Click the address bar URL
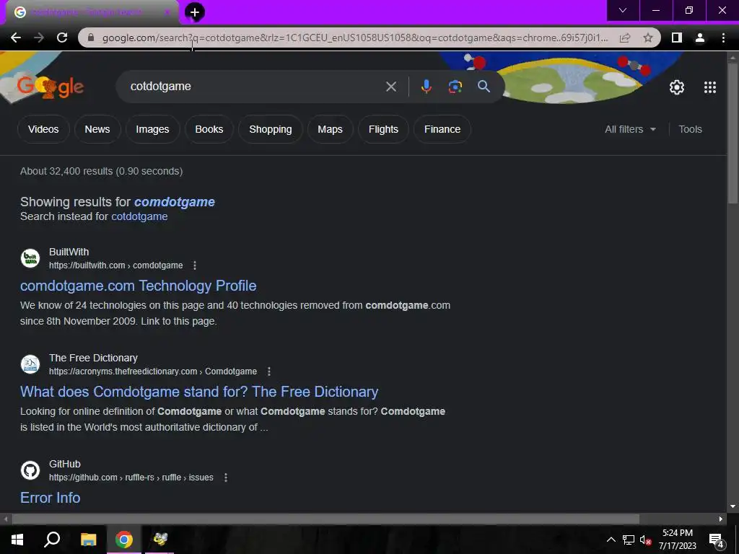 click(x=355, y=38)
